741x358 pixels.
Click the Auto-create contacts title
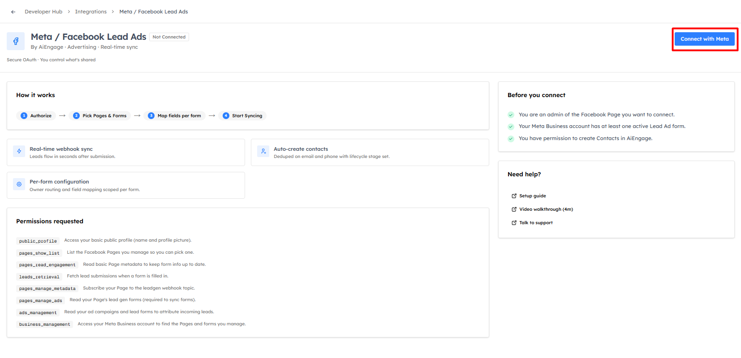(x=301, y=149)
